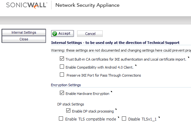The width and height of the screenshot is (191, 126).
Task: Uncheck Trust Built-in CA certificates checkbox
Action: 62,59
